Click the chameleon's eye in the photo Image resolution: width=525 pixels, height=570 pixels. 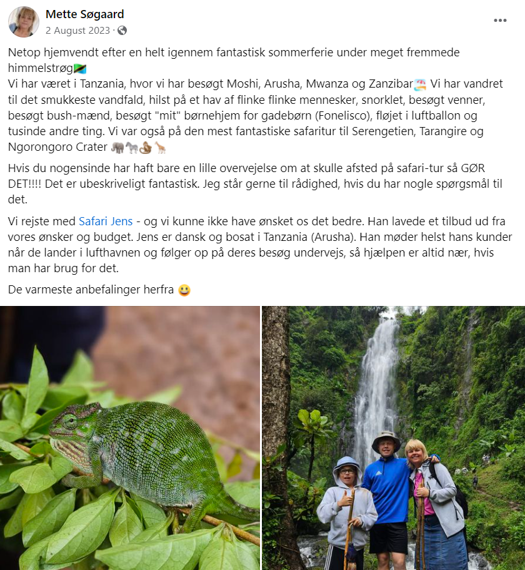68,422
